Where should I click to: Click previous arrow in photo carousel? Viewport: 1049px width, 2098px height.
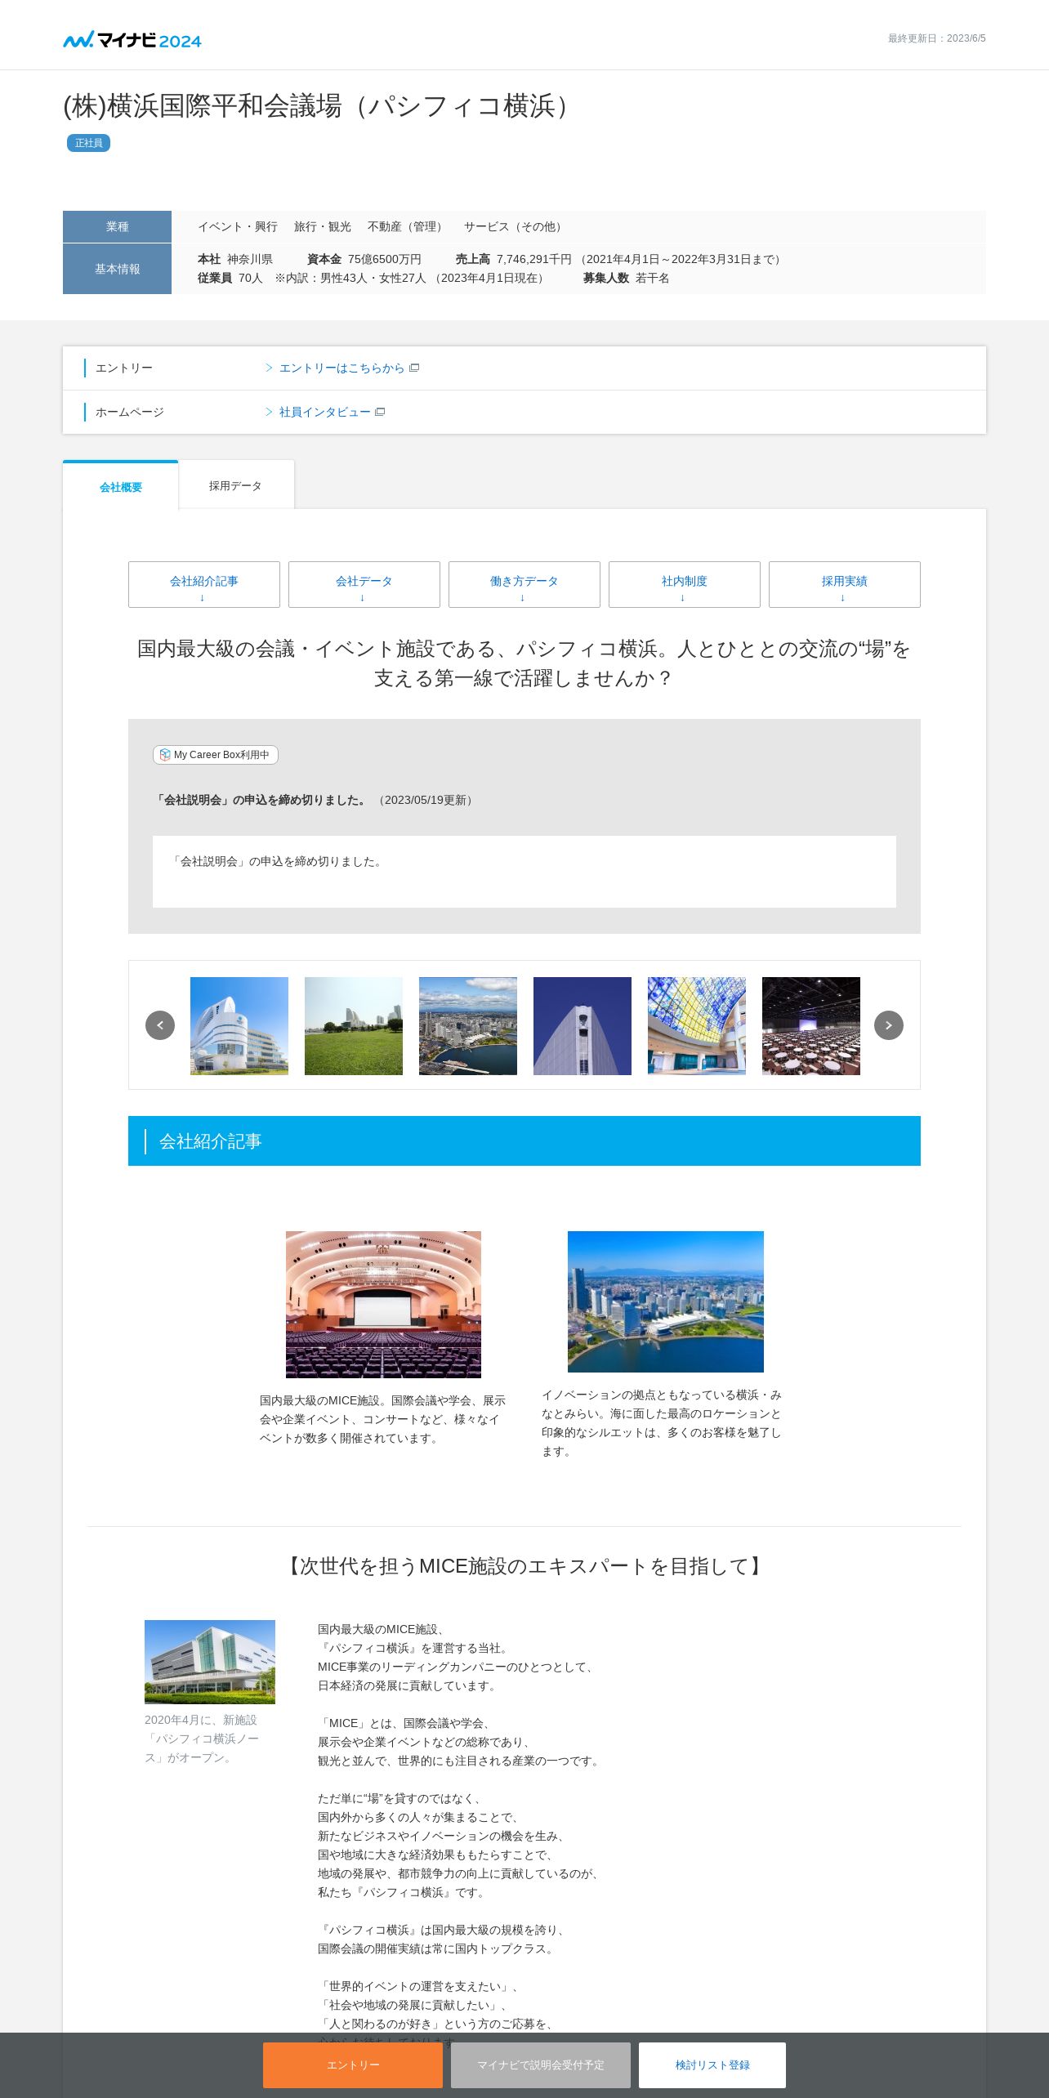click(x=160, y=1025)
